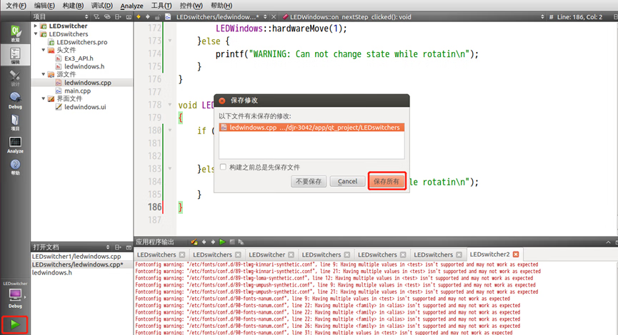Click Cancel in the save dialog
The image size is (618, 335).
[x=347, y=181]
